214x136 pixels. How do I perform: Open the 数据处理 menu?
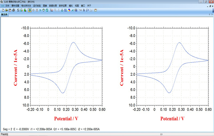[x=53, y=6]
